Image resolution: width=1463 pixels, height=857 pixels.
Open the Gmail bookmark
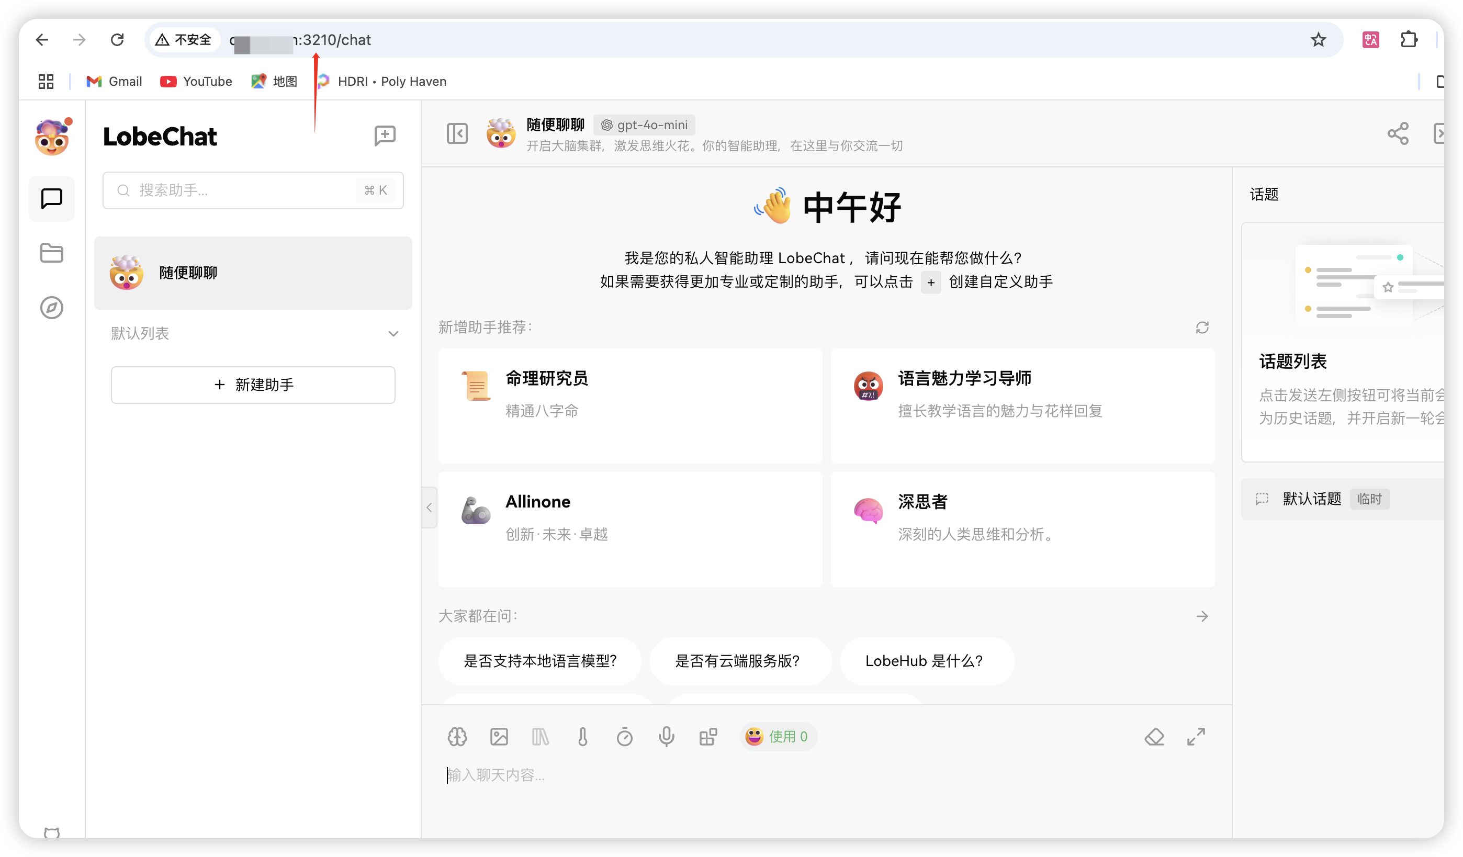click(115, 81)
